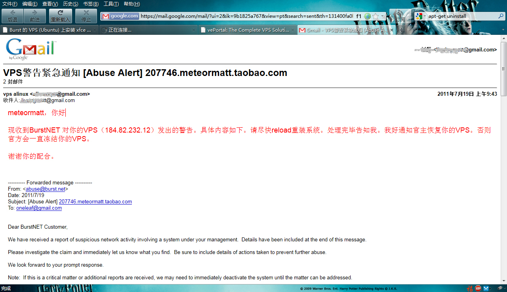Image resolution: width=507 pixels, height=292 pixels.
Task: Click the email subject heading VPS警告紧急通知
Action: [145, 73]
